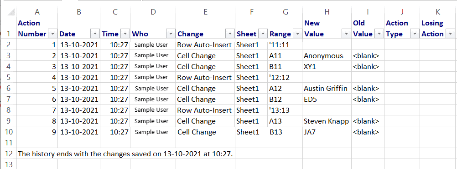Screen dimensions: 457x169
Task: Click range cell B13
Action: [286, 132]
